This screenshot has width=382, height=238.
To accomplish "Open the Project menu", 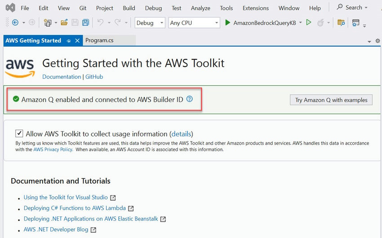I will [x=105, y=8].
